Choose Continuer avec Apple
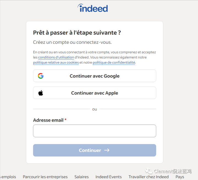The width and height of the screenshot is (198, 180). [x=94, y=93]
